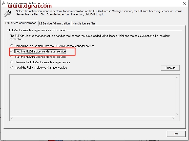Open the Handle license files tab

(x=84, y=23)
